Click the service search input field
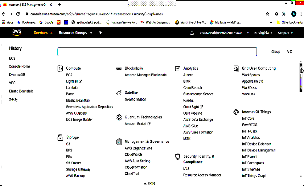 (x=157, y=52)
